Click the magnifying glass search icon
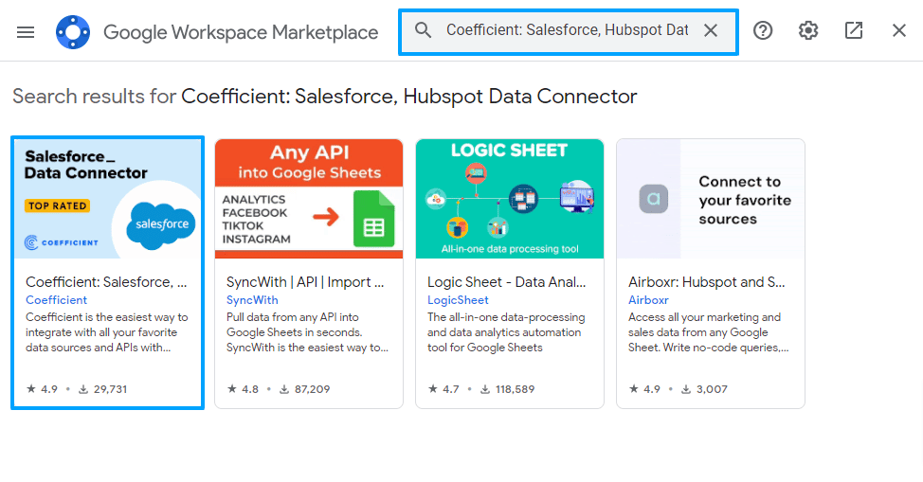The width and height of the screenshot is (923, 482). (424, 30)
